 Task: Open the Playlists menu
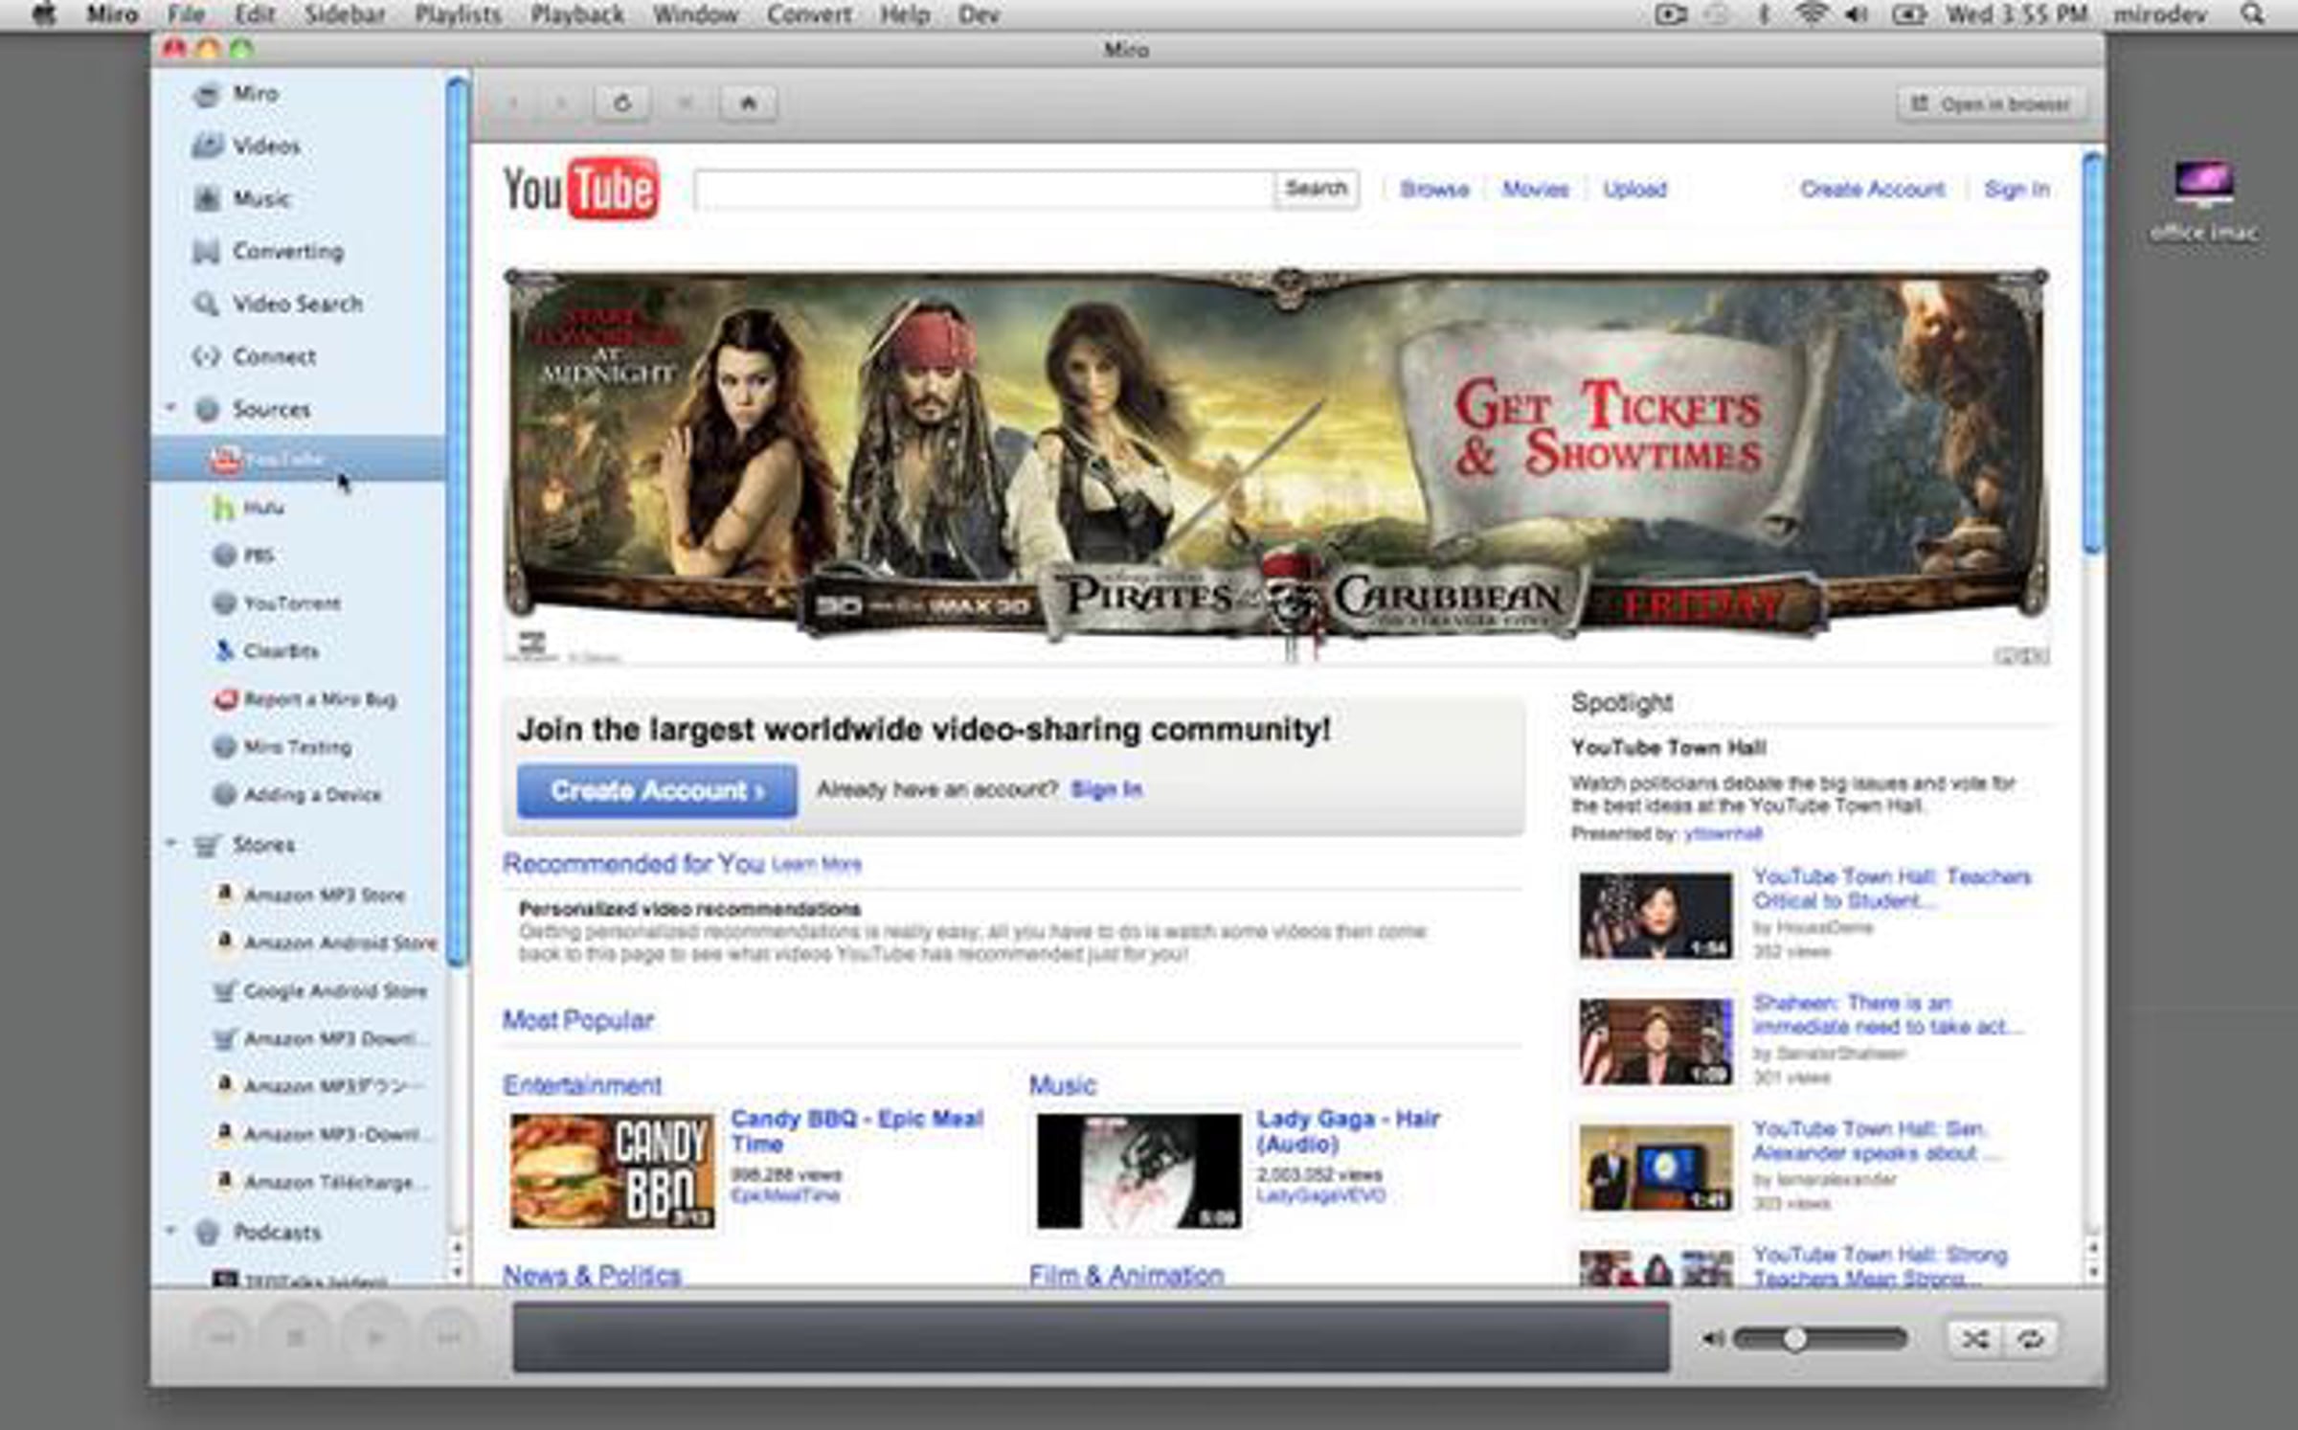point(458,14)
